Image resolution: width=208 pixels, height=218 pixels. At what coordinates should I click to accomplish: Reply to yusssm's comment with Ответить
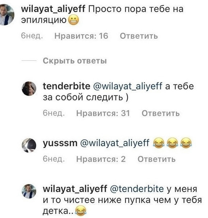click(x=157, y=159)
